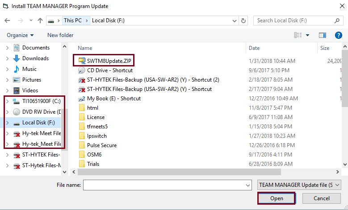Change view with the view icon
348x210 pixels.
coord(298,35)
